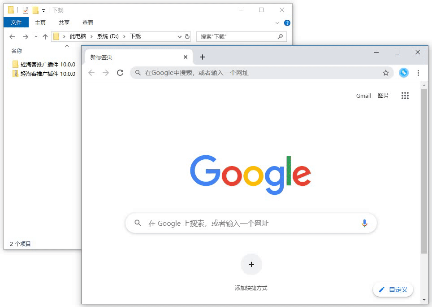The width and height of the screenshot is (432, 307).
Task: Click the Google logo
Action: coord(251,175)
